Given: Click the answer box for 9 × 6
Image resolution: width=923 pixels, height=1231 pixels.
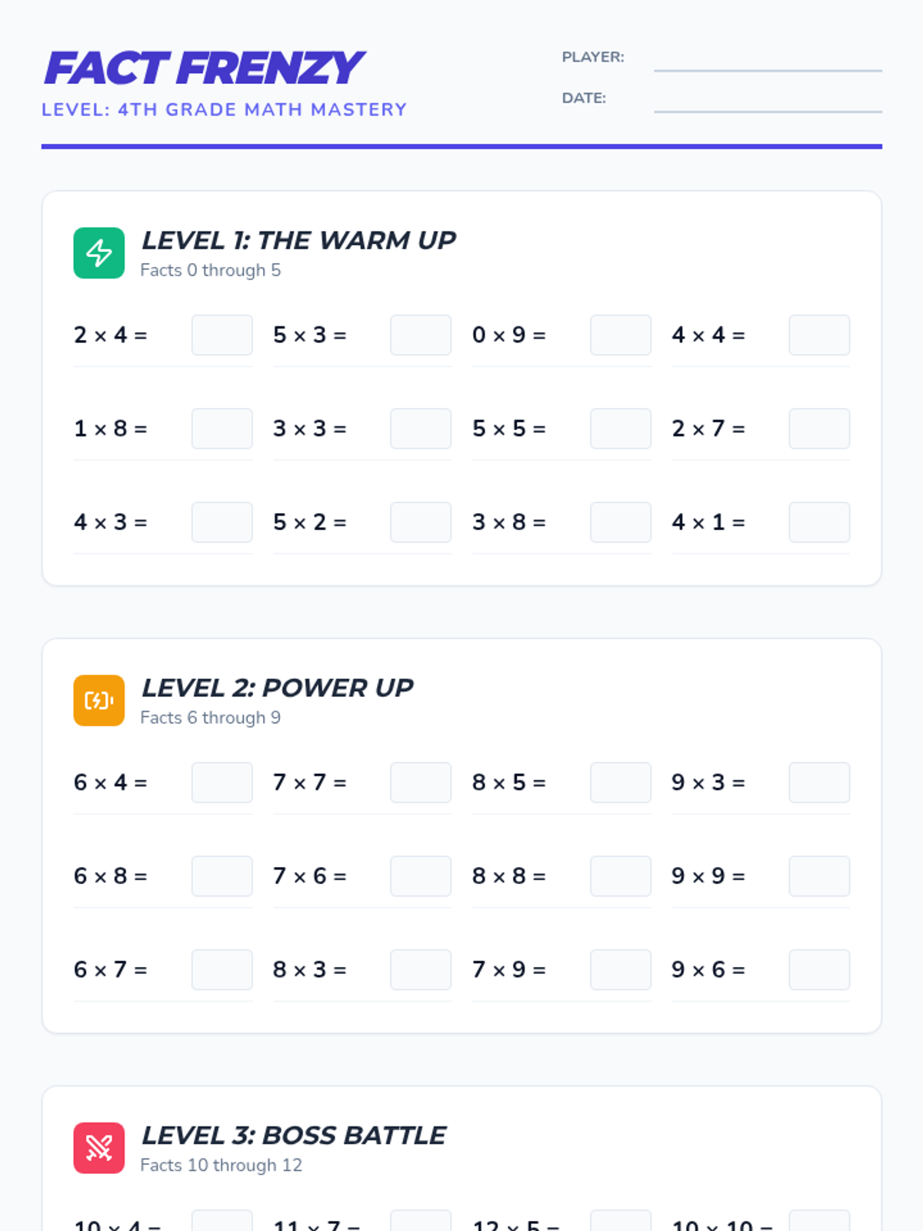Looking at the screenshot, I should tap(819, 969).
